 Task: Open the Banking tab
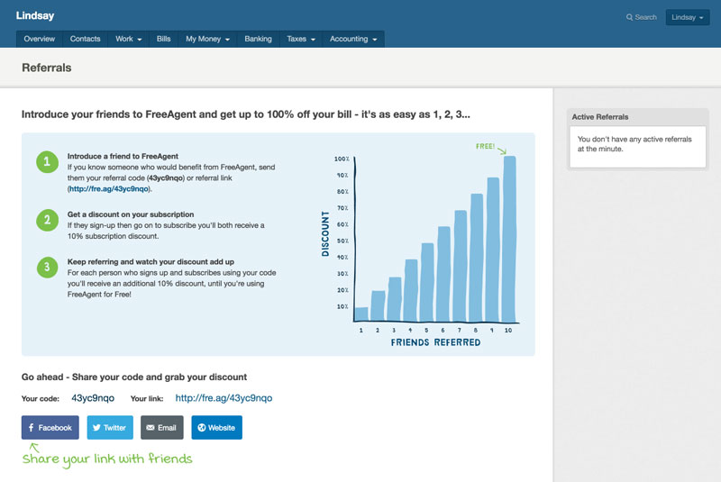[x=258, y=39]
